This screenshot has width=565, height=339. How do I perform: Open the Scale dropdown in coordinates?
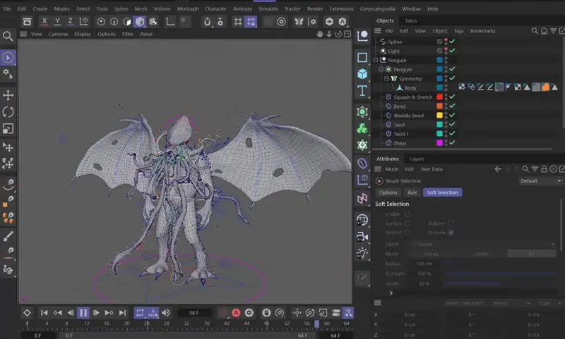549,303
